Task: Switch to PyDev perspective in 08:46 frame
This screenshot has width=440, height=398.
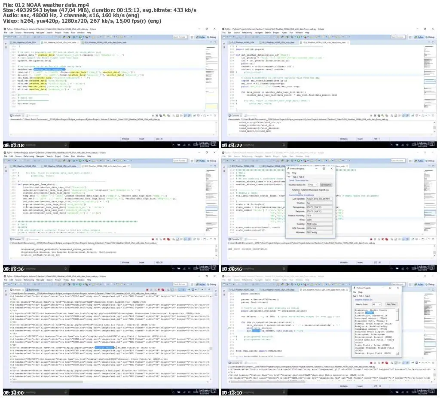Action: point(419,161)
